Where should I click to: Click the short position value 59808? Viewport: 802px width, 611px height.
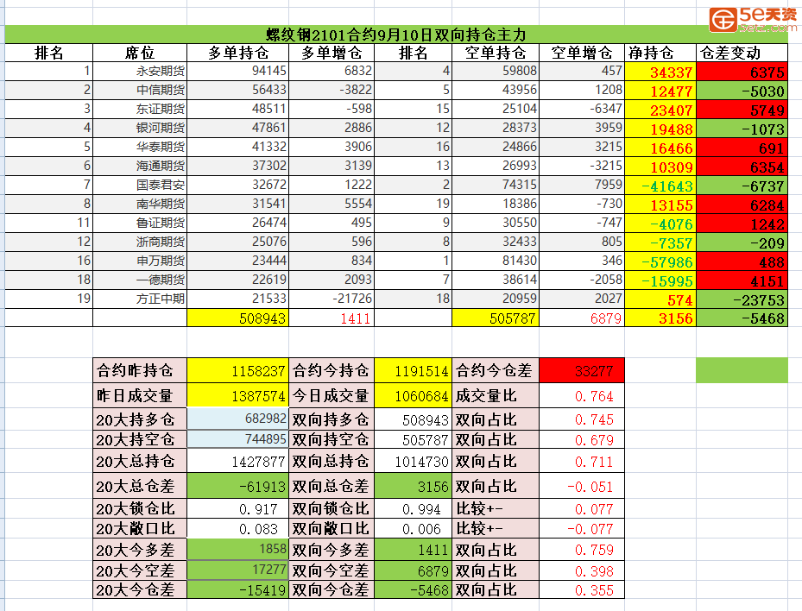496,71
